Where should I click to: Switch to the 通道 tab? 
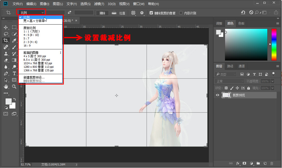tap(241, 66)
